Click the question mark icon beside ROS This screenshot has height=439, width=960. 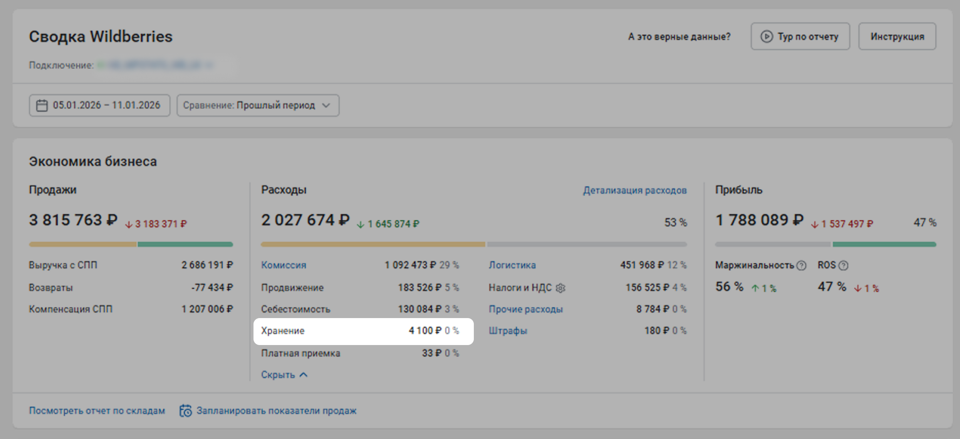(x=843, y=265)
